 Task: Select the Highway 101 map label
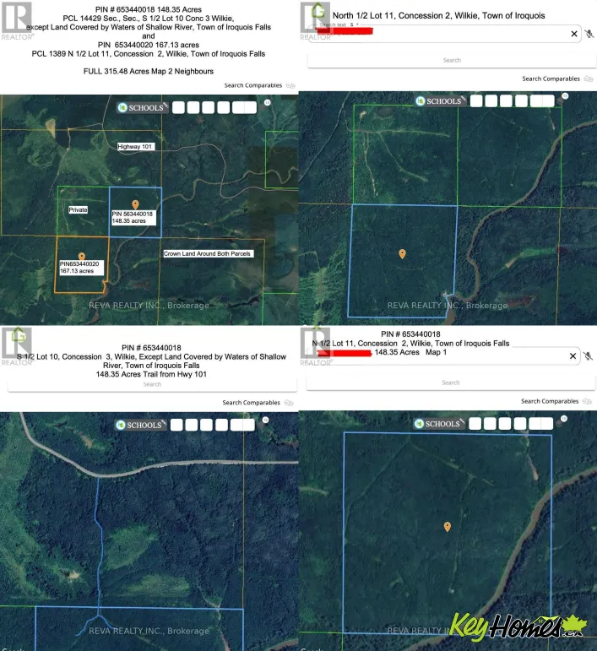pyautogui.click(x=134, y=147)
